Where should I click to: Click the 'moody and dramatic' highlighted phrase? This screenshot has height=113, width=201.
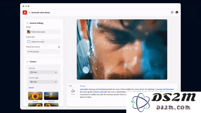[165, 89]
